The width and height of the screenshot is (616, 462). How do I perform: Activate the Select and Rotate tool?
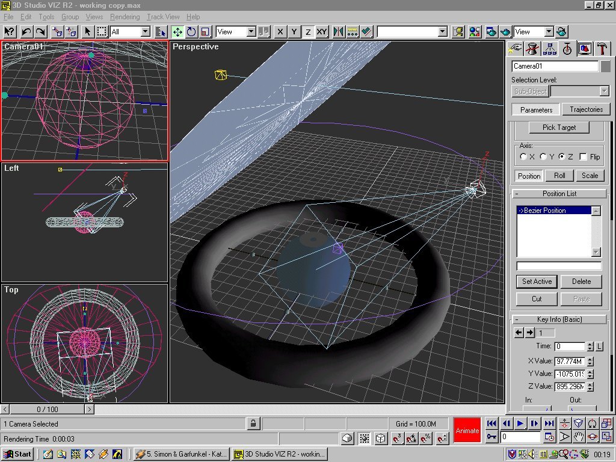pos(191,31)
